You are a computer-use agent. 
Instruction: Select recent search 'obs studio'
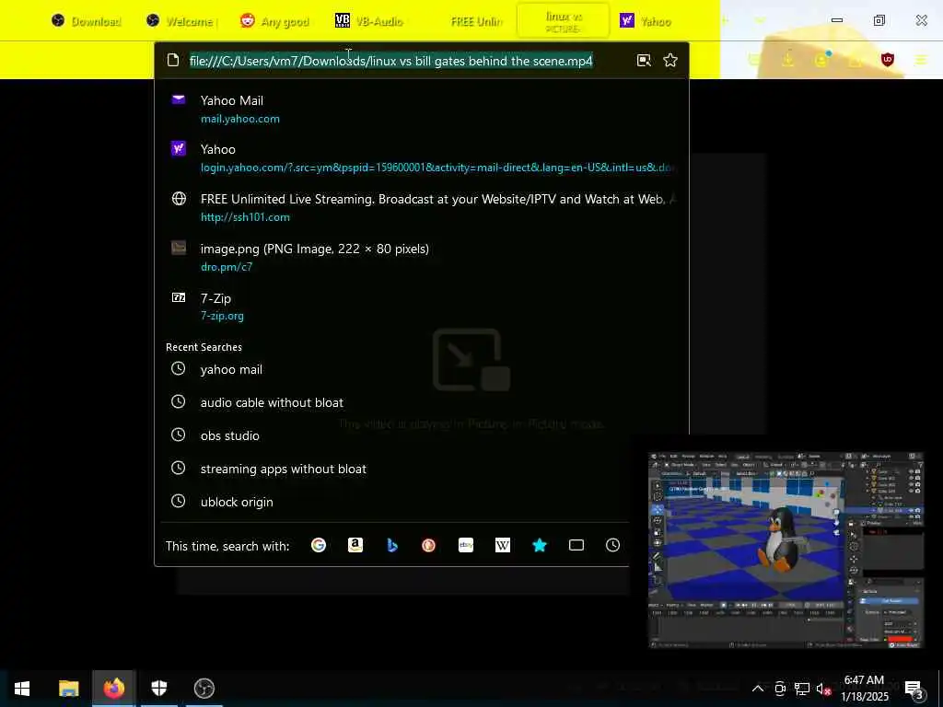tap(421, 435)
